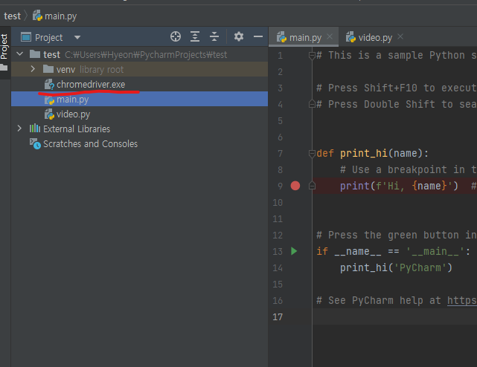Click the Expand All icon in Project panel
This screenshot has height=367, width=477.
[195, 36]
